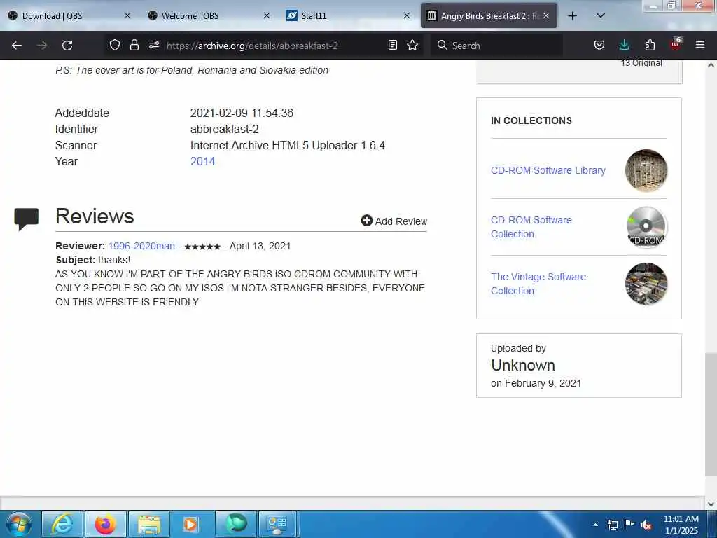Open a new tab

572,16
